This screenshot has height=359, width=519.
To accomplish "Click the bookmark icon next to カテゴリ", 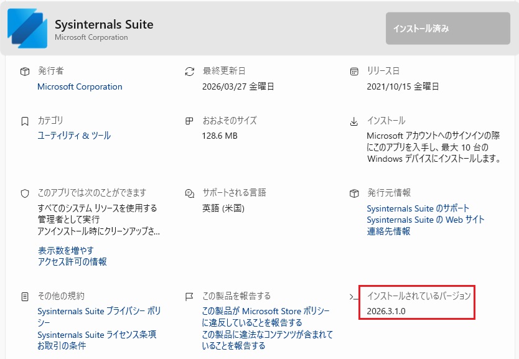I will 25,121.
